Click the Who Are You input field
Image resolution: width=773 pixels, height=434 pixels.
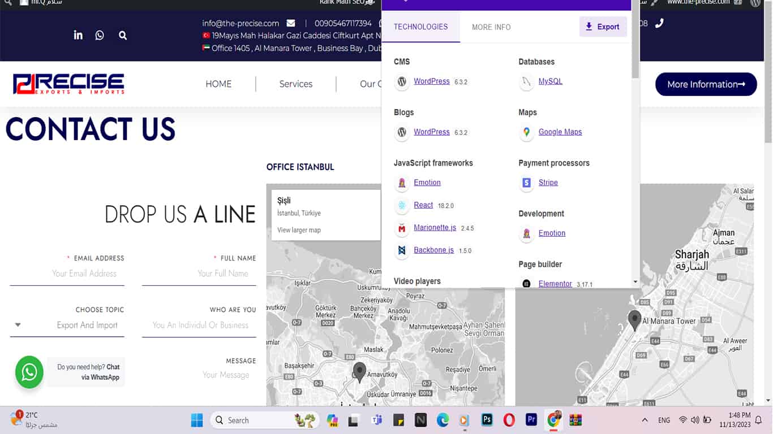click(x=199, y=325)
